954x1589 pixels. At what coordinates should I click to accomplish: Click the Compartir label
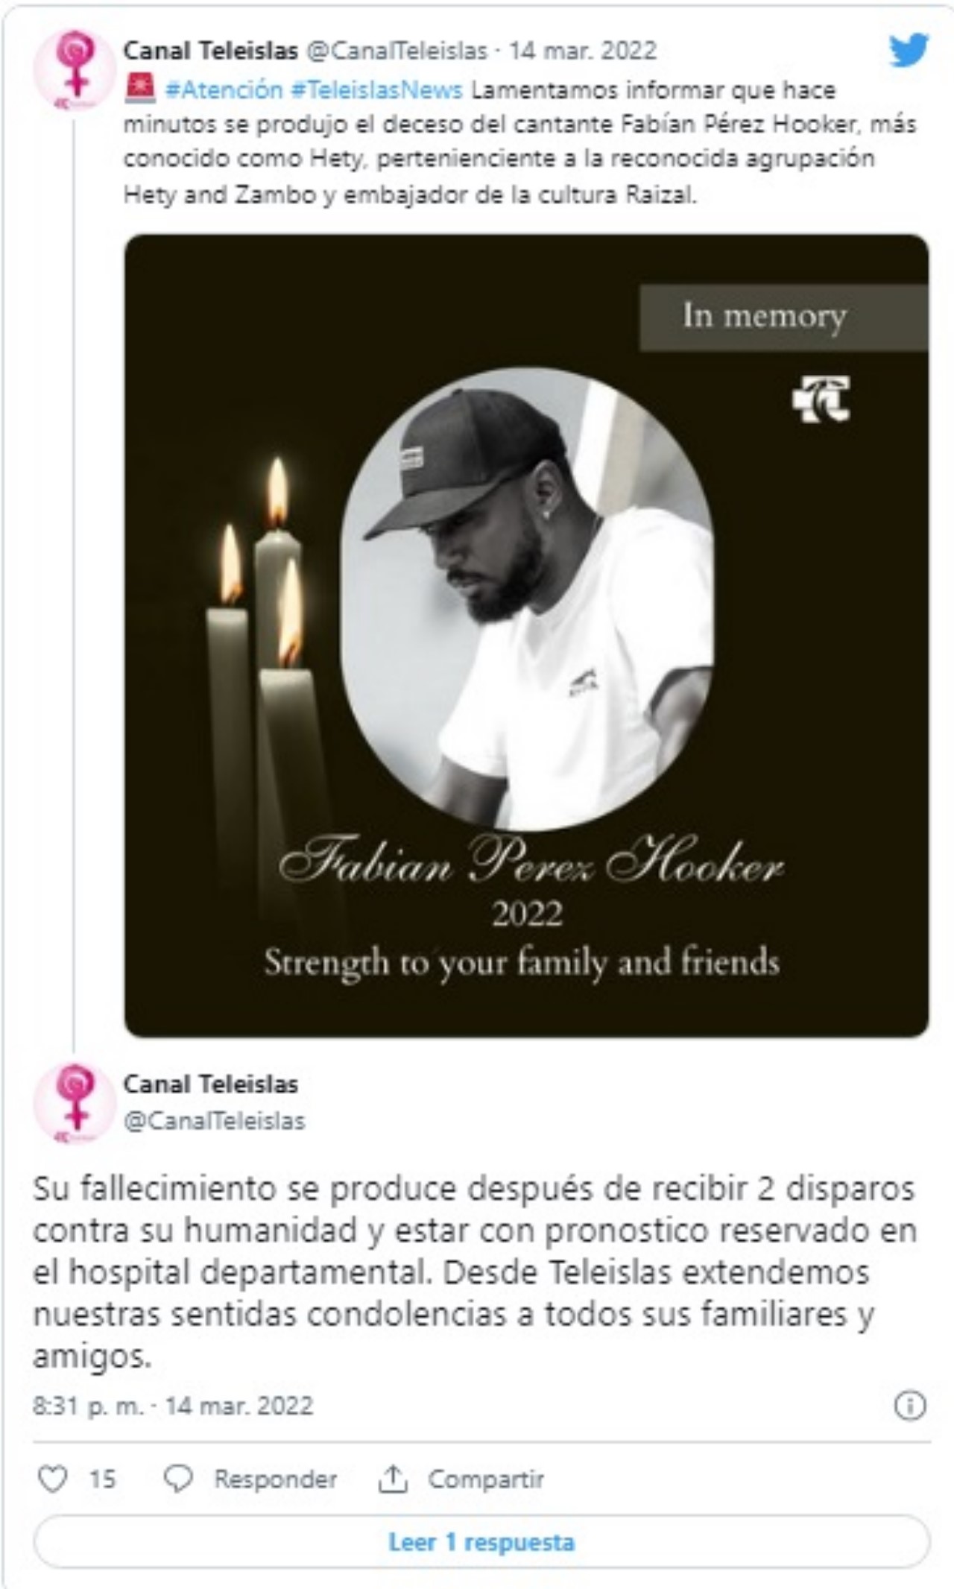[485, 1479]
